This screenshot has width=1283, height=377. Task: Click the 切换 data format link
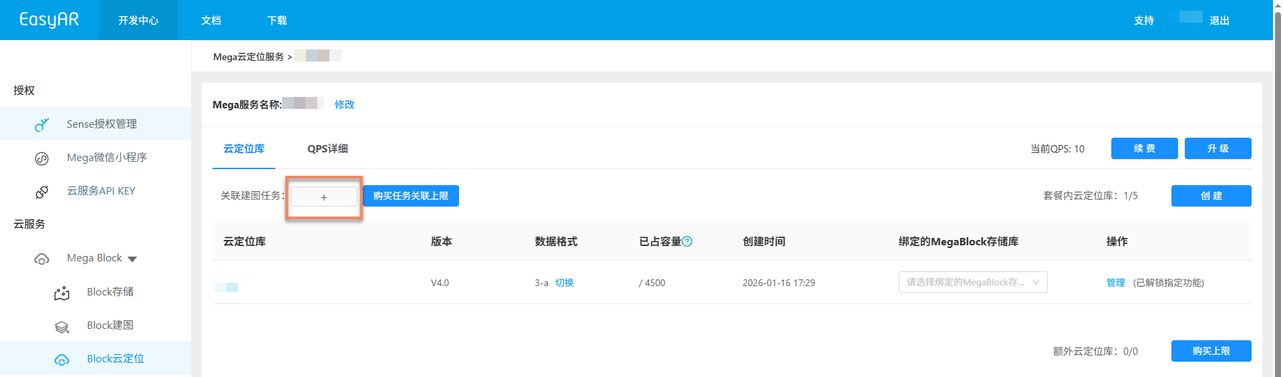565,283
